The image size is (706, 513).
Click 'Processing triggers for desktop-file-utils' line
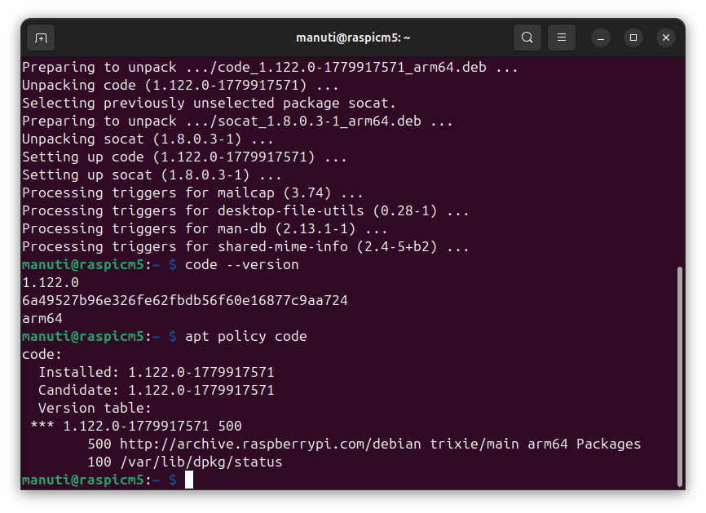(x=246, y=210)
